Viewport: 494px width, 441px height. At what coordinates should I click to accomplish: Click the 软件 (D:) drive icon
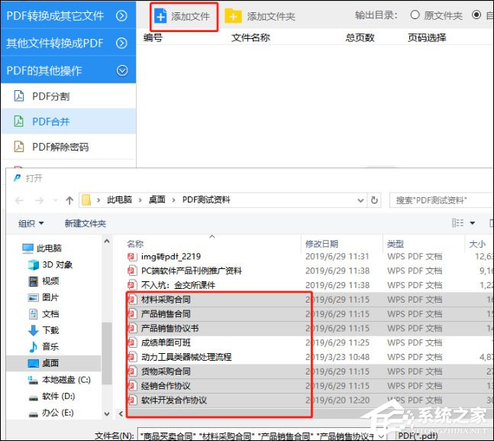[x=34, y=397]
